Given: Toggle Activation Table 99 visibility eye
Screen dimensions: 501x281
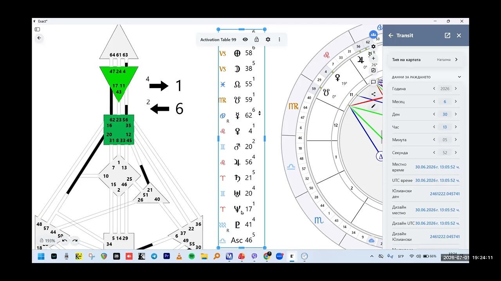Looking at the screenshot, I should [245, 39].
